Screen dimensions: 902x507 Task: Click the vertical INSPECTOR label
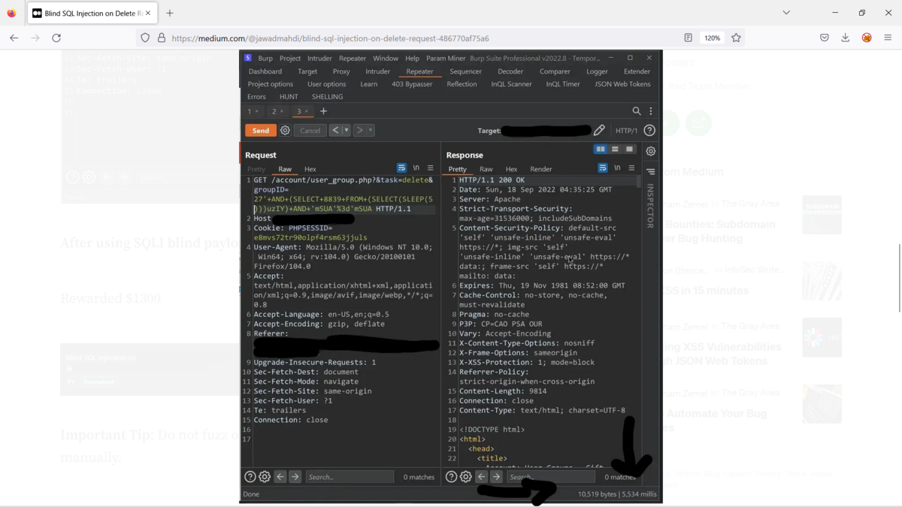pyautogui.click(x=651, y=205)
